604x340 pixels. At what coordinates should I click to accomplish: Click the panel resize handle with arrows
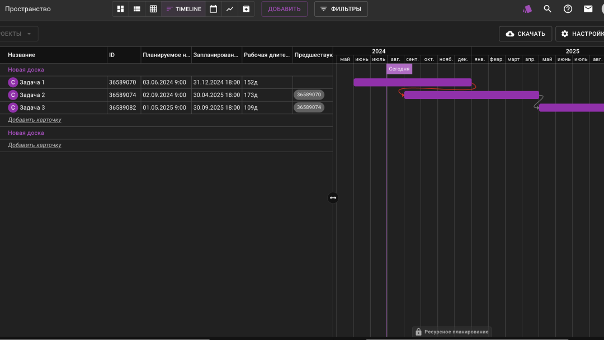pos(333,197)
